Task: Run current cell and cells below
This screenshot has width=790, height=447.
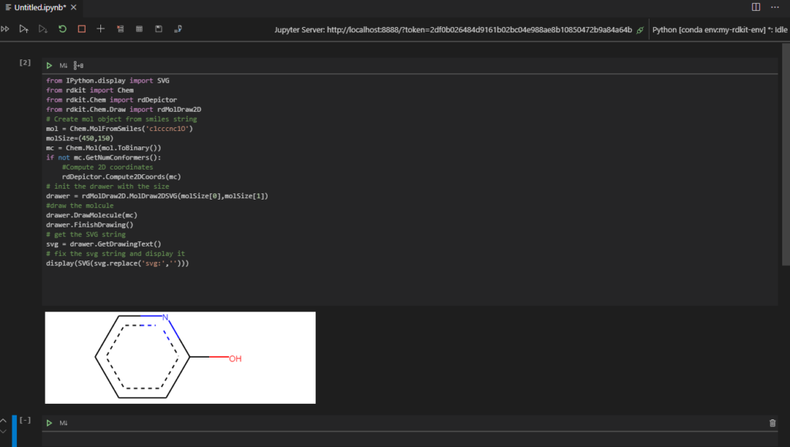Action: pyautogui.click(x=43, y=29)
